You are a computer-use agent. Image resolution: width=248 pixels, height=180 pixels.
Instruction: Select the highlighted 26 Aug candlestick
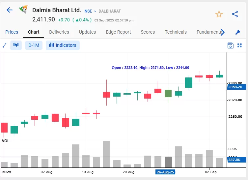point(168,93)
